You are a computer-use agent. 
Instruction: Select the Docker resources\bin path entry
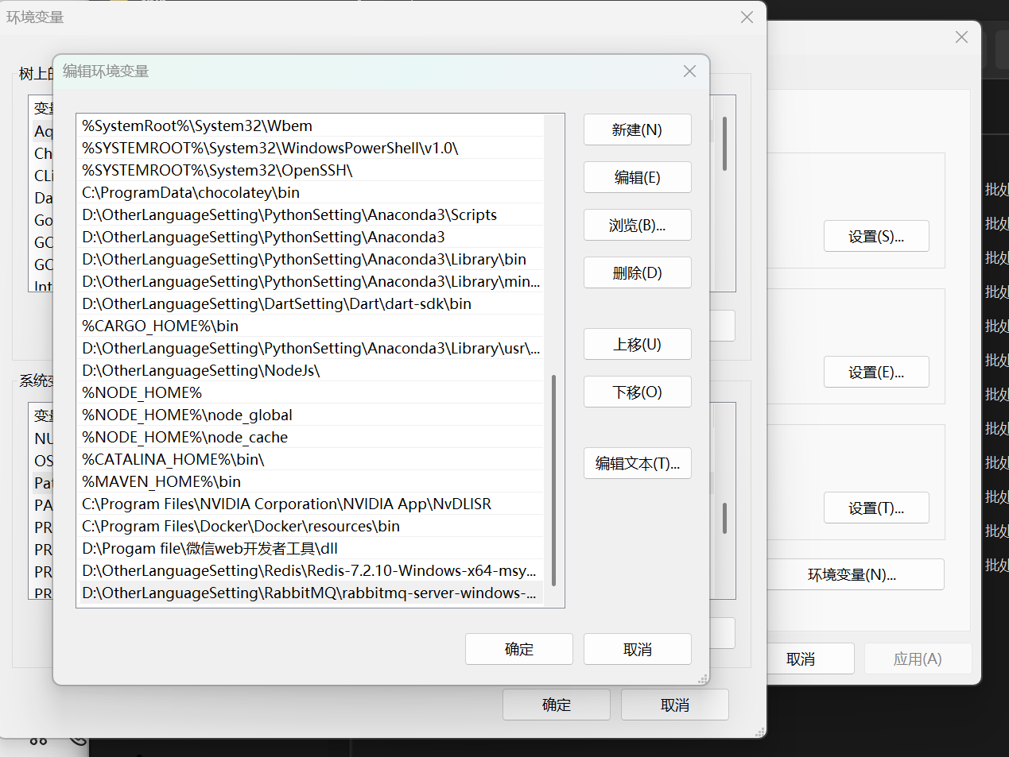241,527
